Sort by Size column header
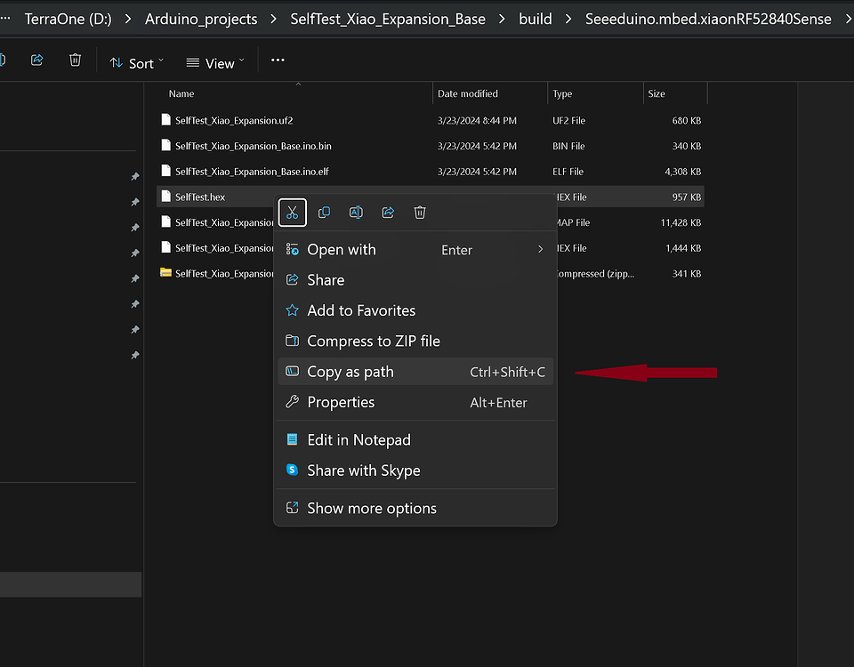 (x=657, y=93)
